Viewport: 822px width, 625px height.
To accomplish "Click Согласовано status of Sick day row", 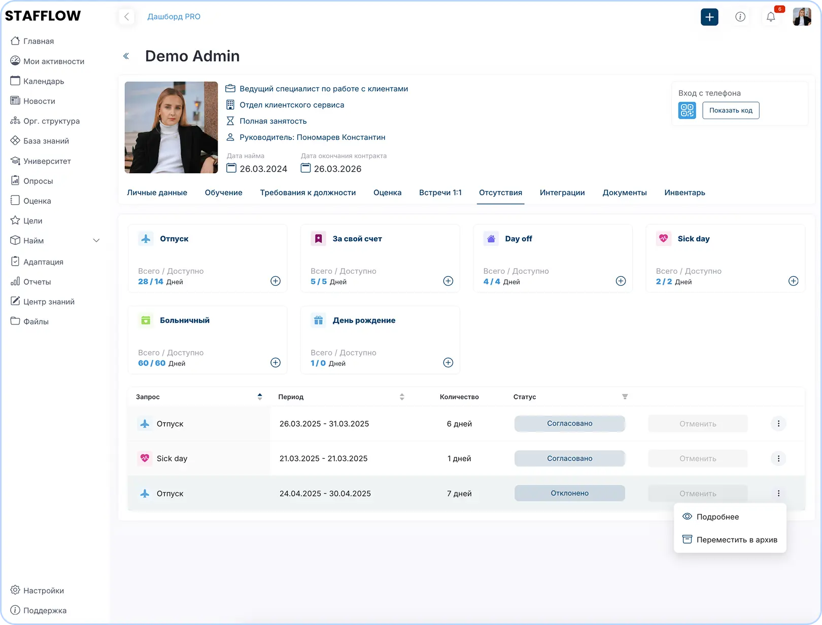I will [x=570, y=459].
